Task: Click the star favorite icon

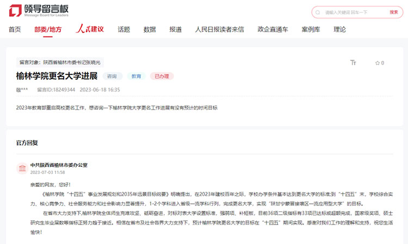Action: coord(378,63)
